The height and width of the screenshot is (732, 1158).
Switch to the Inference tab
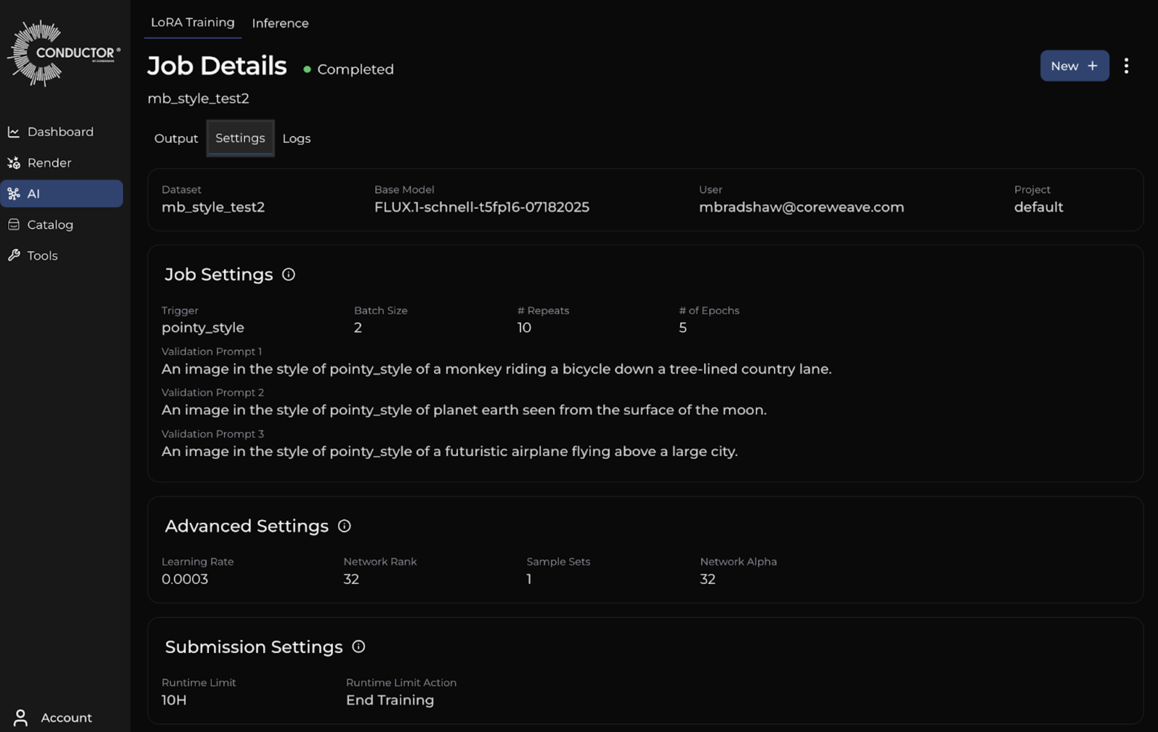coord(280,23)
